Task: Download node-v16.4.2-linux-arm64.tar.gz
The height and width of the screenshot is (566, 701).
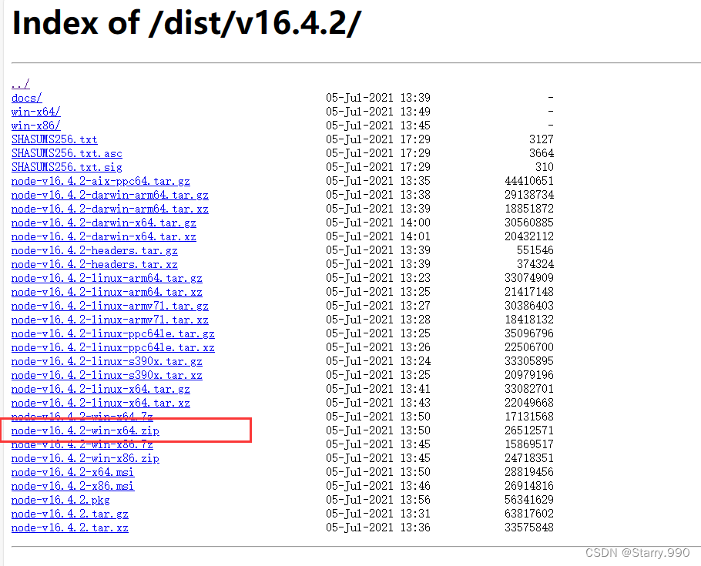Action: (x=107, y=278)
